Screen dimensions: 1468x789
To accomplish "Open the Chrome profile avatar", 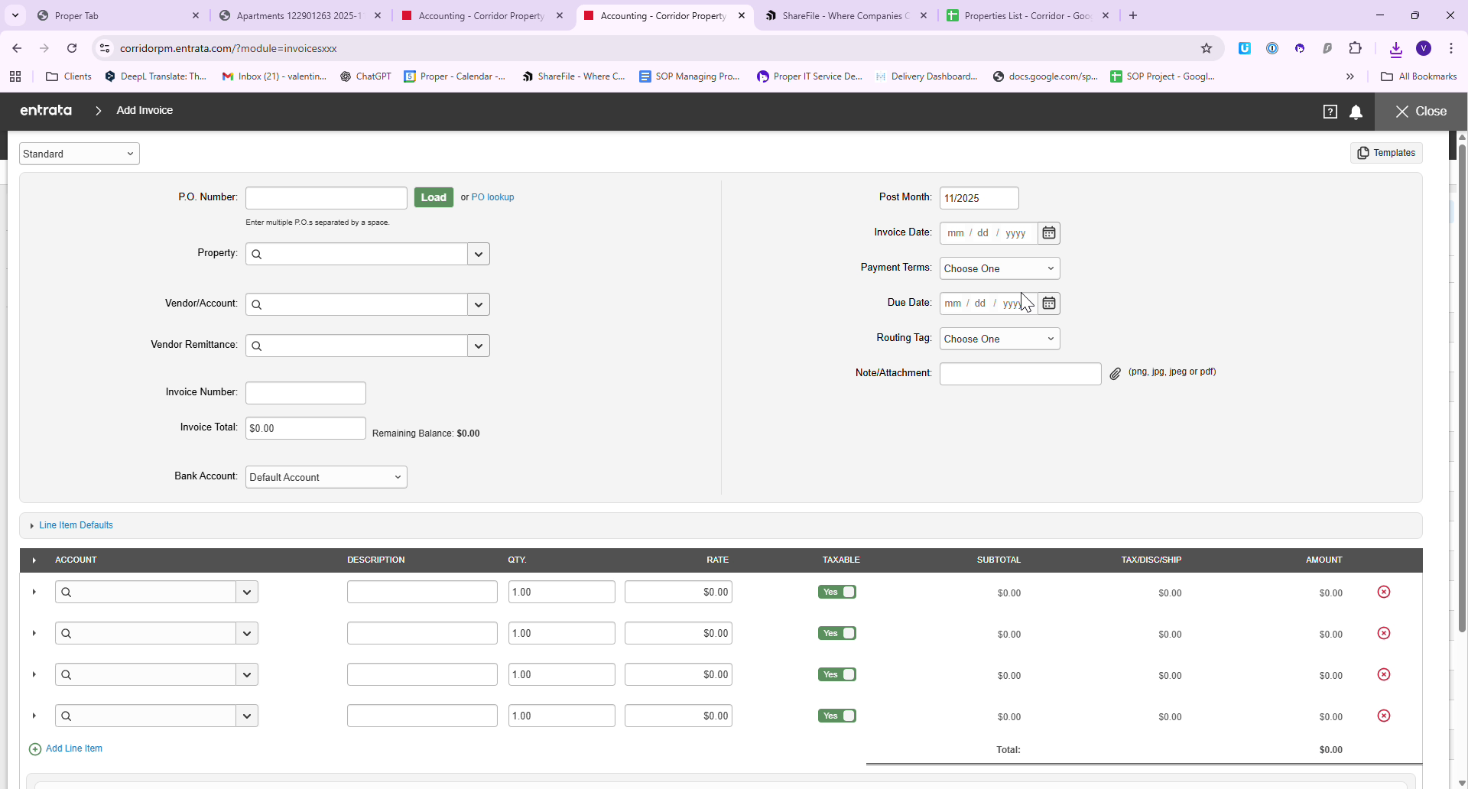I will tap(1424, 48).
